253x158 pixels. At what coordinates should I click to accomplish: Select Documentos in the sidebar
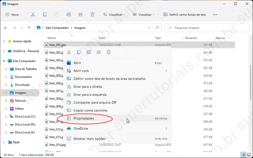[x=23, y=77]
